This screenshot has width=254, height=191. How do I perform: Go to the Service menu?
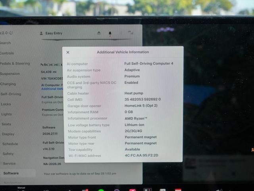(9, 164)
